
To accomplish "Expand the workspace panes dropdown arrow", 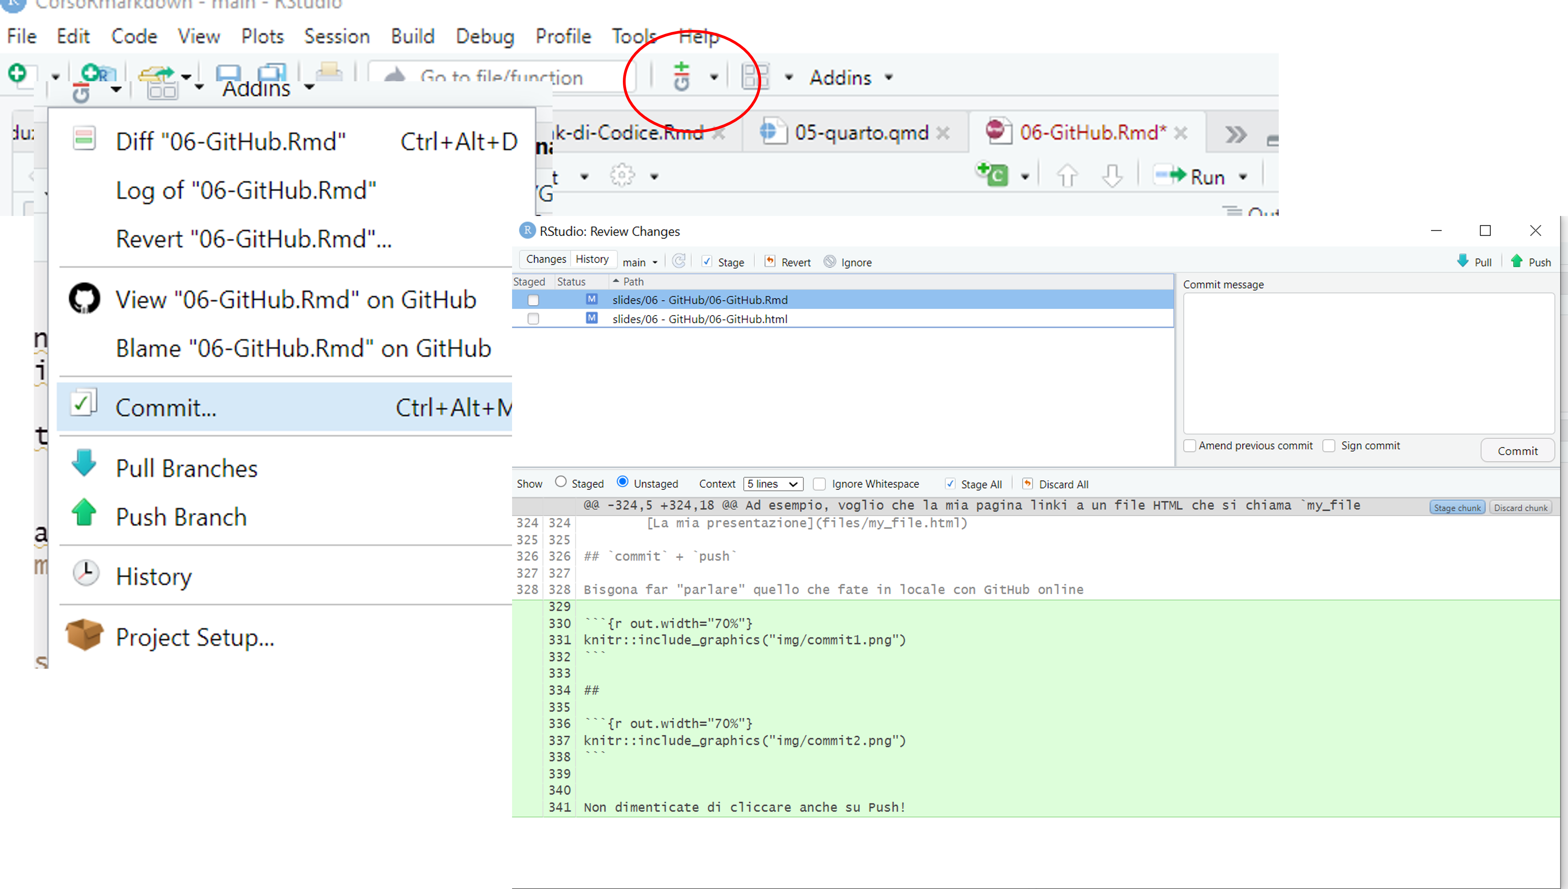I will point(789,77).
